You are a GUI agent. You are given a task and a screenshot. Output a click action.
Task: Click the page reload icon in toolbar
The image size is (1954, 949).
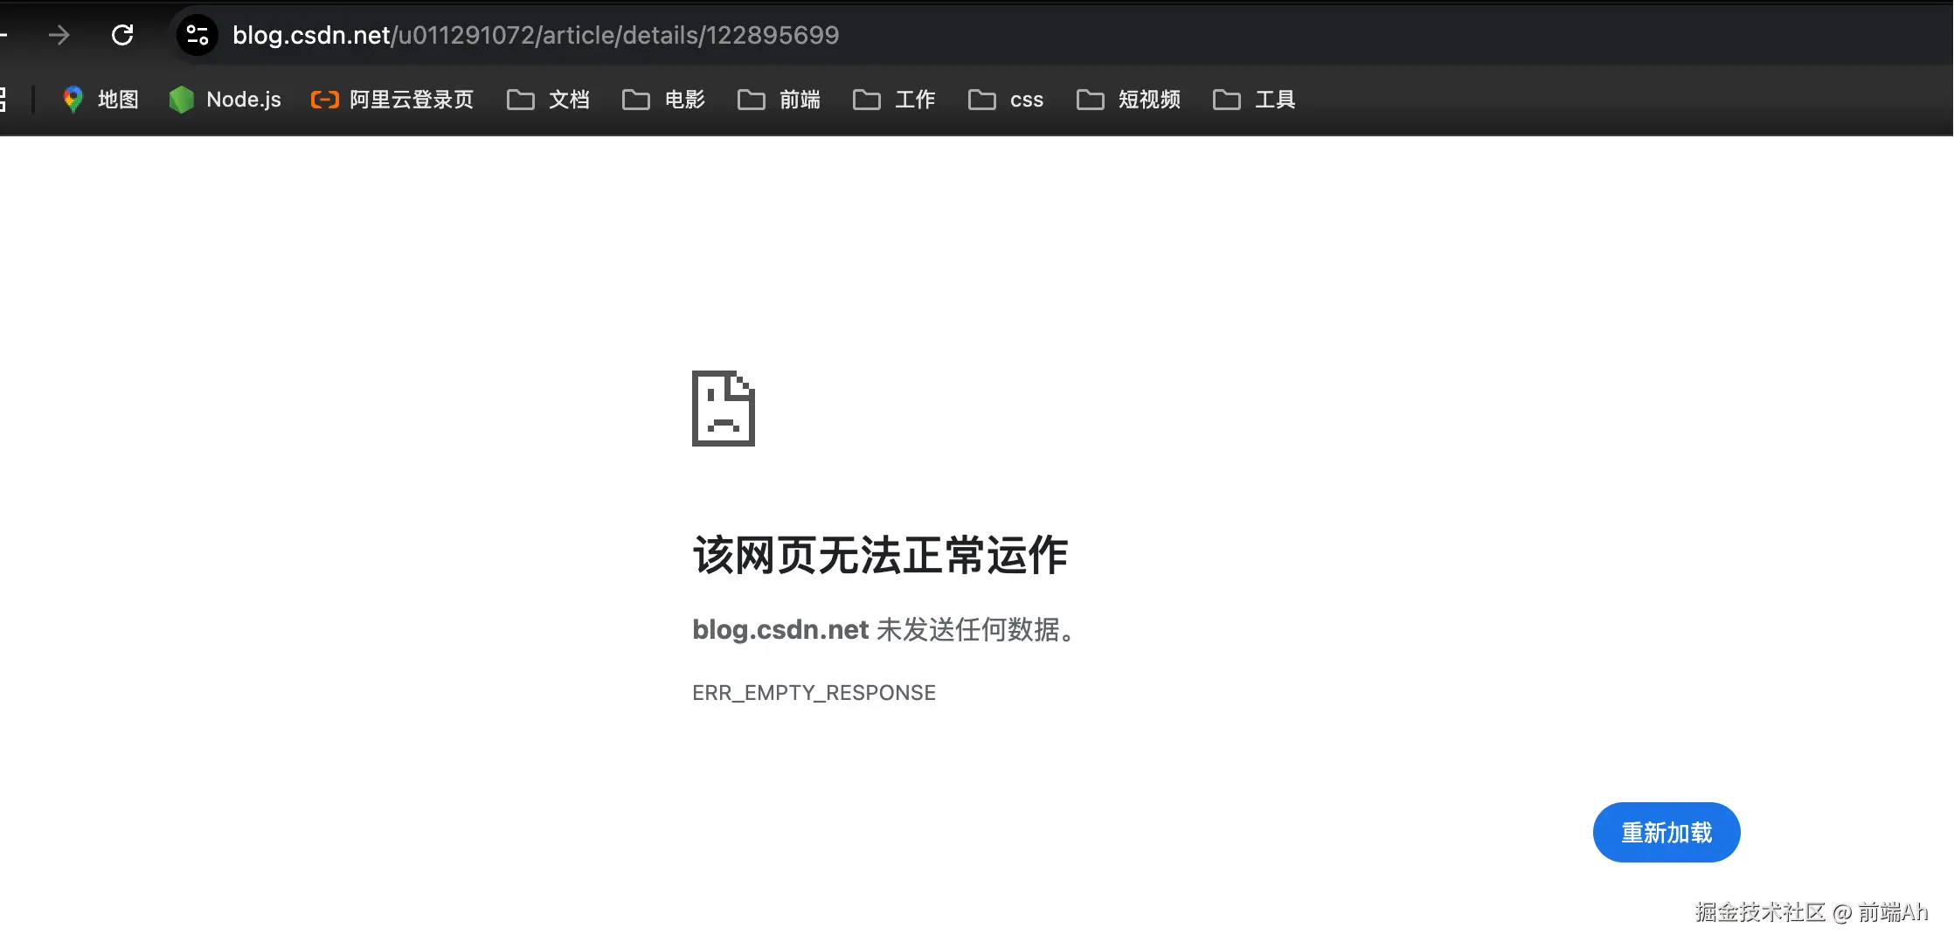click(122, 35)
